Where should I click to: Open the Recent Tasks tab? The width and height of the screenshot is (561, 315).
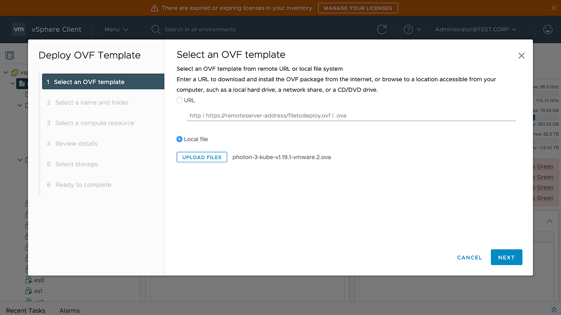pos(26,311)
